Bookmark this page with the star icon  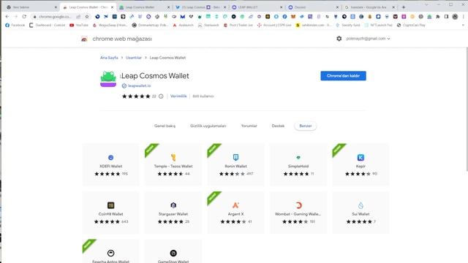click(87, 17)
